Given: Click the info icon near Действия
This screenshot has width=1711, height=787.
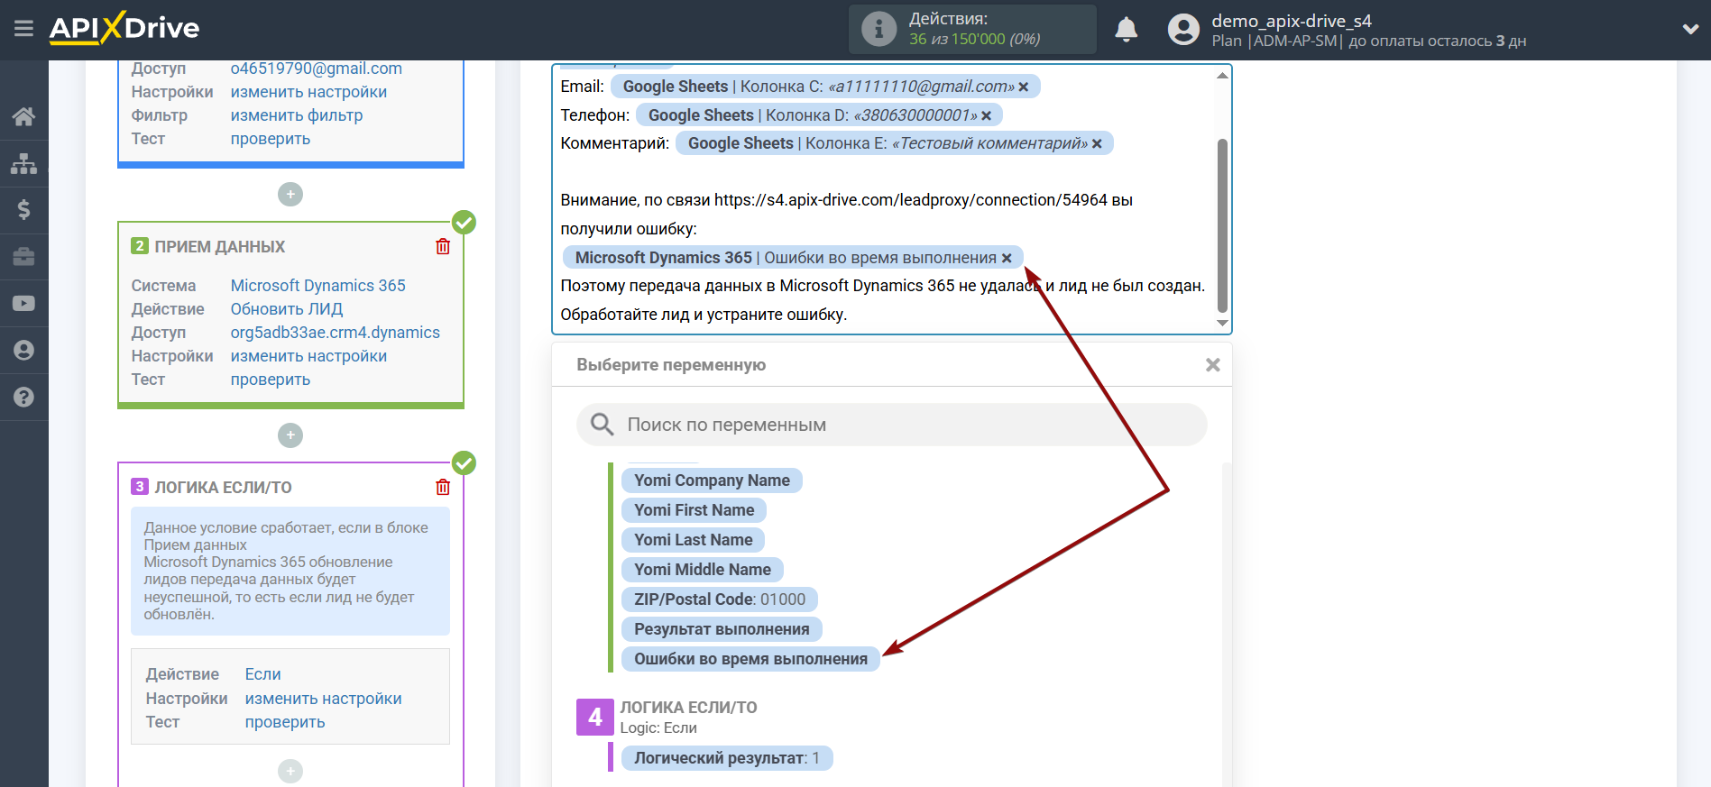Looking at the screenshot, I should pos(878,29).
